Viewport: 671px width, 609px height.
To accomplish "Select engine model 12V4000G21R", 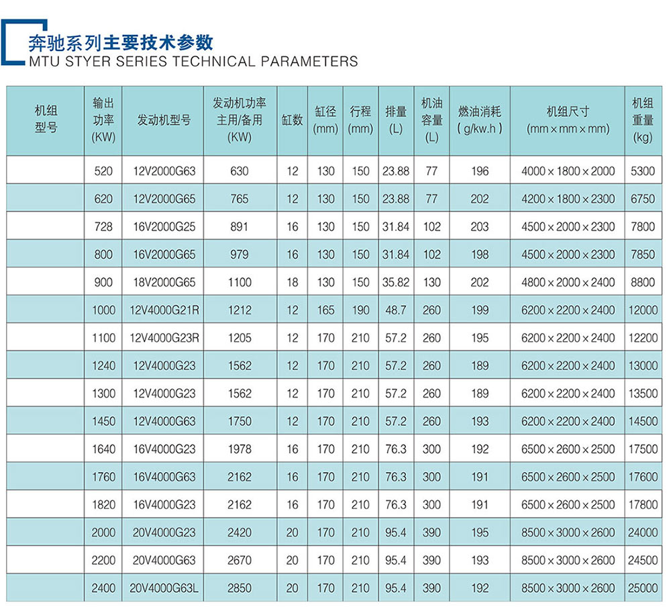I will click(164, 310).
